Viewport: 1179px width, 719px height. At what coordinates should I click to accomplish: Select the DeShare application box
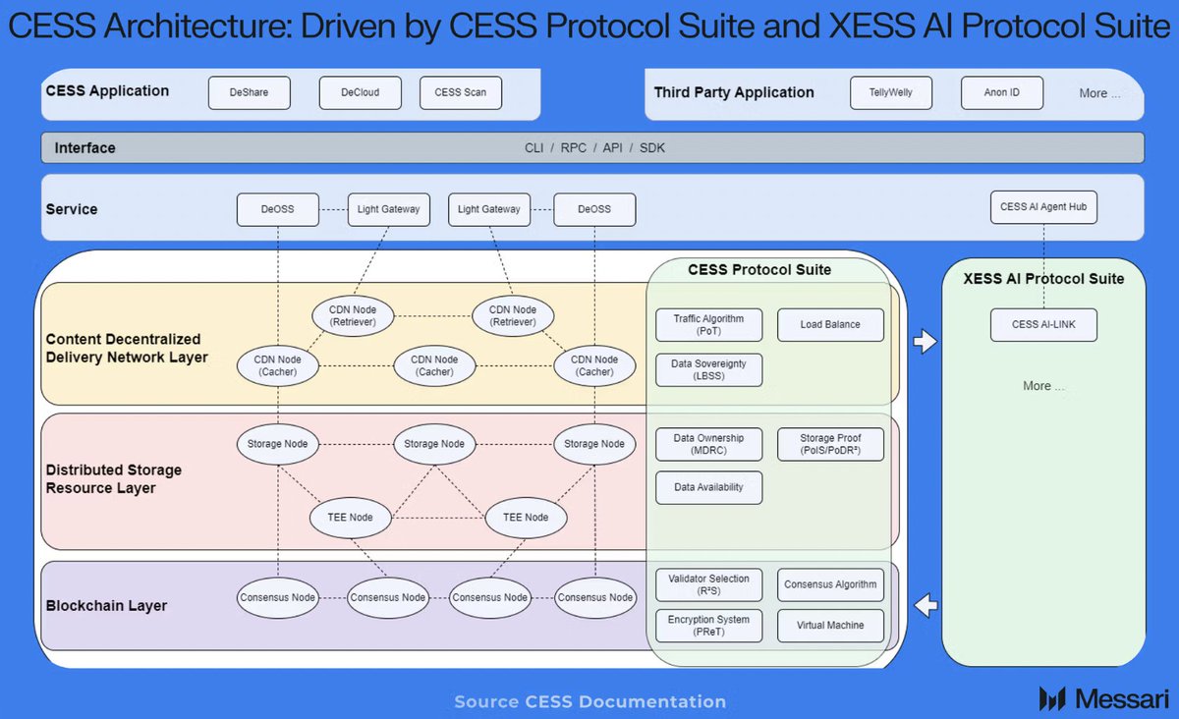pyautogui.click(x=252, y=93)
